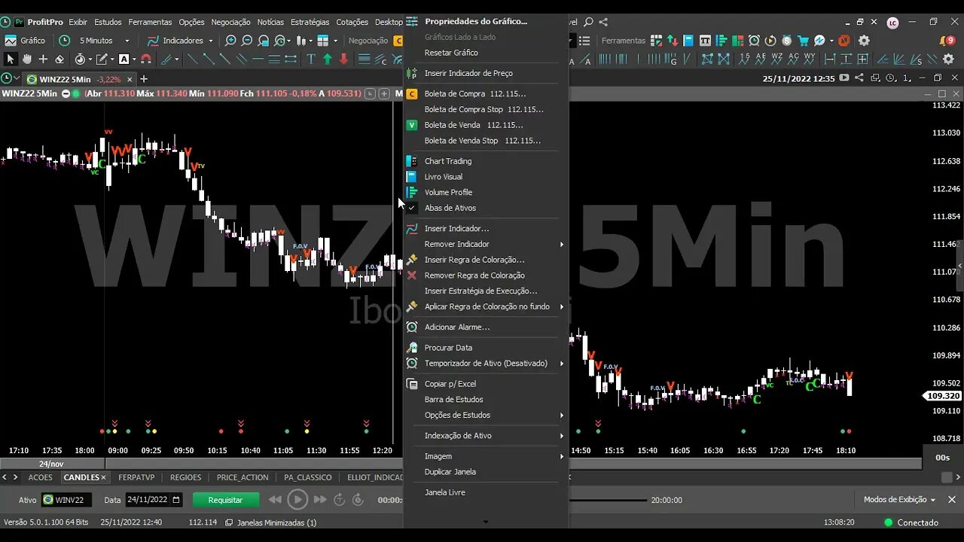Select the text T drawing tool

[311, 59]
